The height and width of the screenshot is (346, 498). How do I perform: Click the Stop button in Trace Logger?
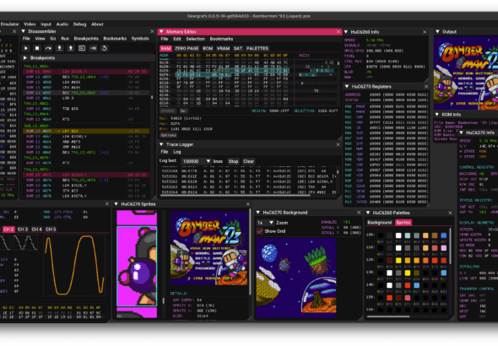pyautogui.click(x=233, y=161)
